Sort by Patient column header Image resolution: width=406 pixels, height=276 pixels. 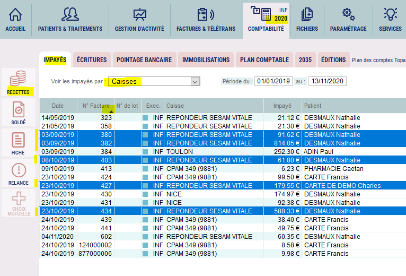(x=354, y=106)
